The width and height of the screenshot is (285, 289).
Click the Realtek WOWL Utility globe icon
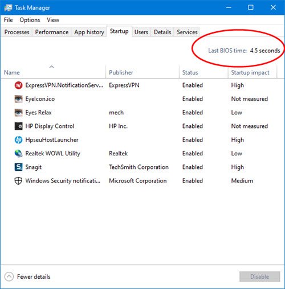coord(18,154)
